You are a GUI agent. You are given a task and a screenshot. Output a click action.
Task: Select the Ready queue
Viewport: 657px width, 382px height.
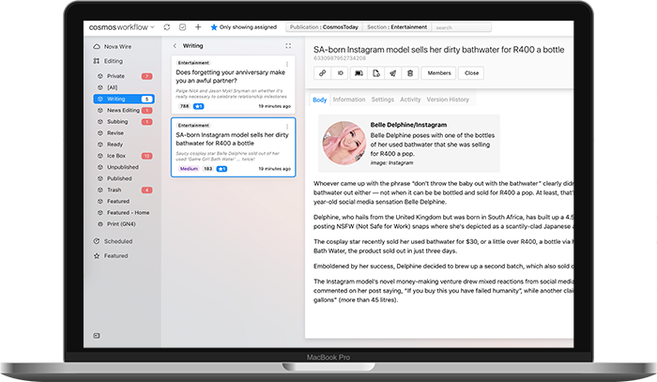[125, 145]
